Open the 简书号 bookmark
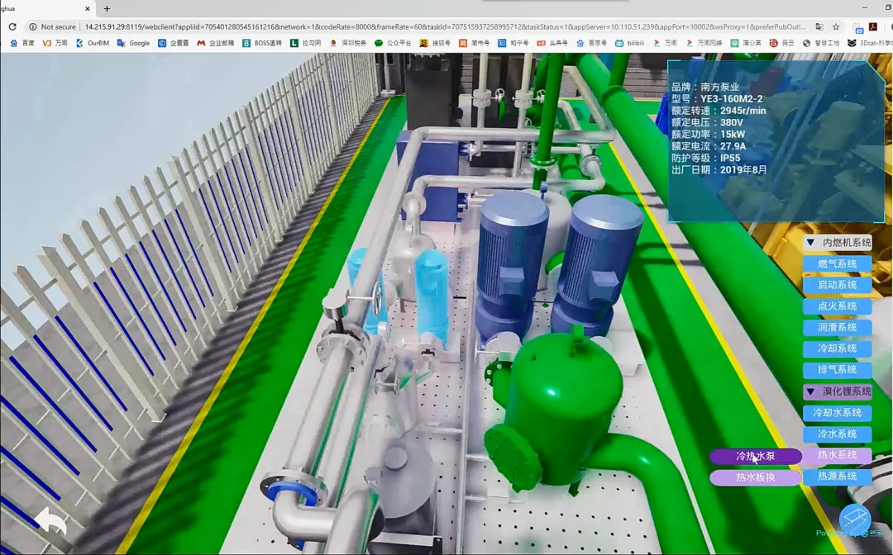The width and height of the screenshot is (893, 555). click(x=475, y=43)
